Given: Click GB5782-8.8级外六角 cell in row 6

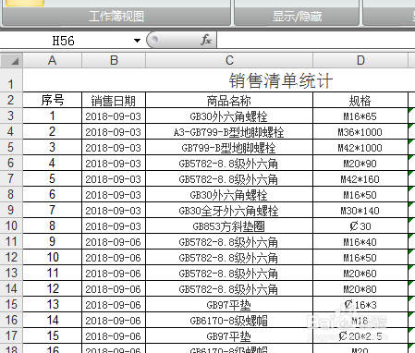Looking at the screenshot, I should click(x=229, y=163).
